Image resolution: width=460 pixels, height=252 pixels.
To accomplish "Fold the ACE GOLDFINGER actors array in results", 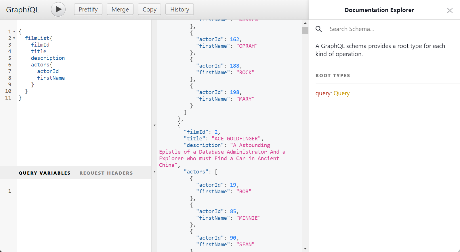I will 154,172.
